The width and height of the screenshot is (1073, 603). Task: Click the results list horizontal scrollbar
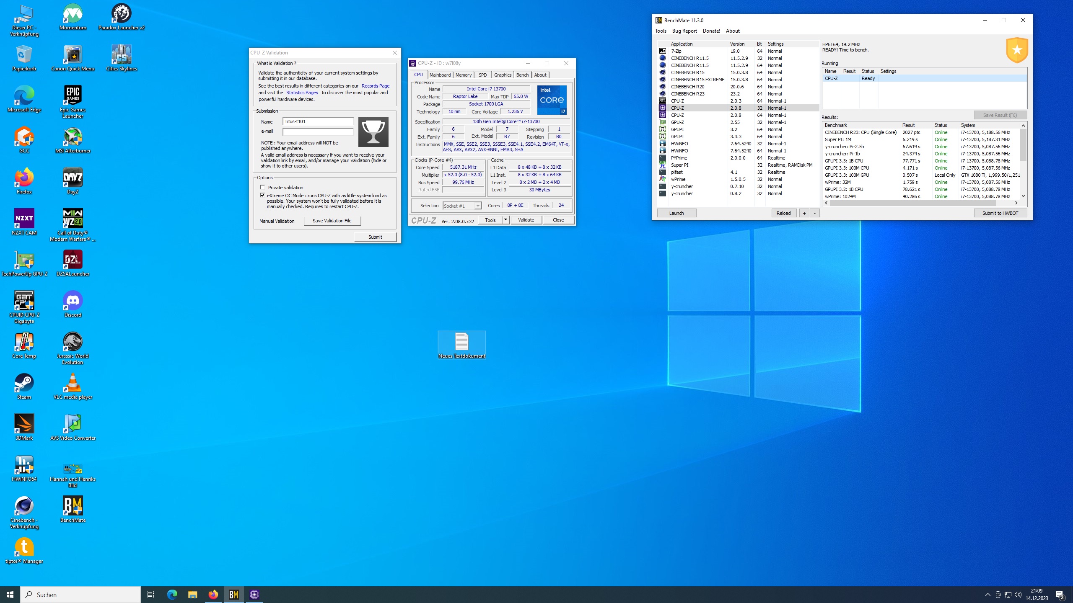point(912,203)
